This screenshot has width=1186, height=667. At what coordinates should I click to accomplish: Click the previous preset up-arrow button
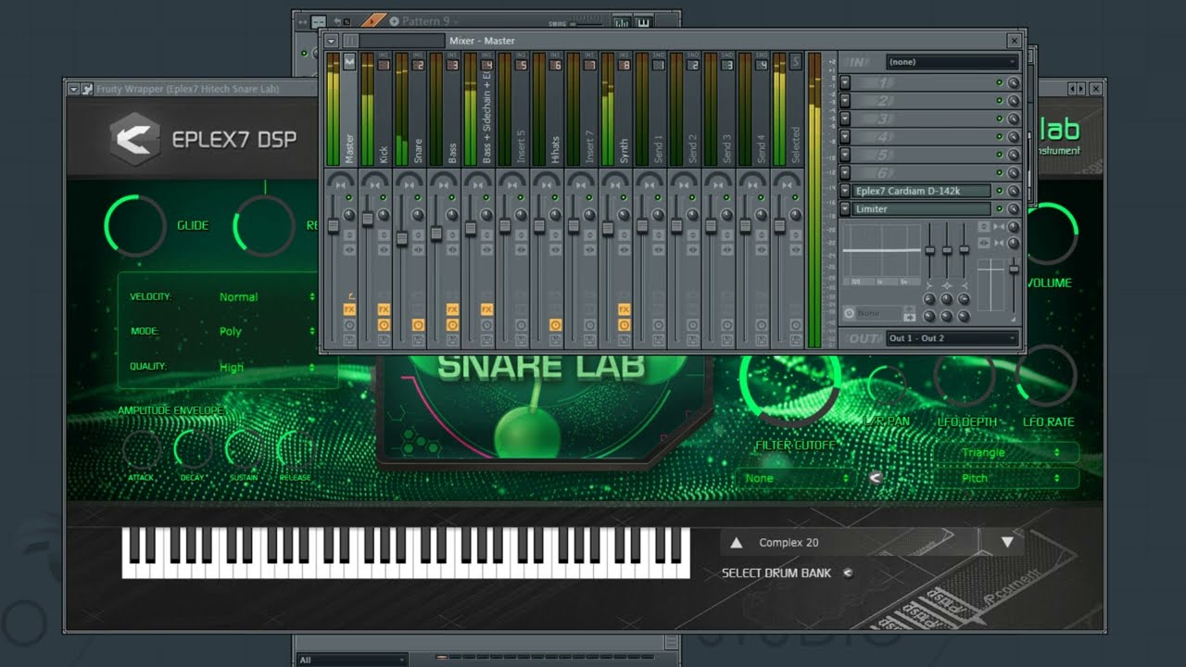[x=737, y=543]
